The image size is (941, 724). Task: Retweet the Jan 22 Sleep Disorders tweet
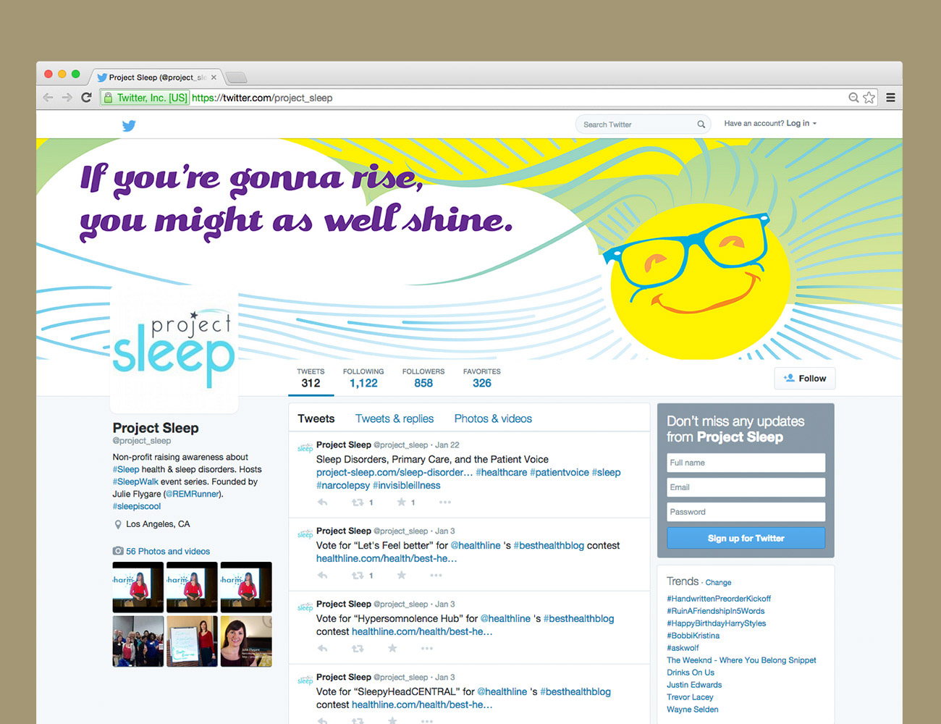(358, 502)
